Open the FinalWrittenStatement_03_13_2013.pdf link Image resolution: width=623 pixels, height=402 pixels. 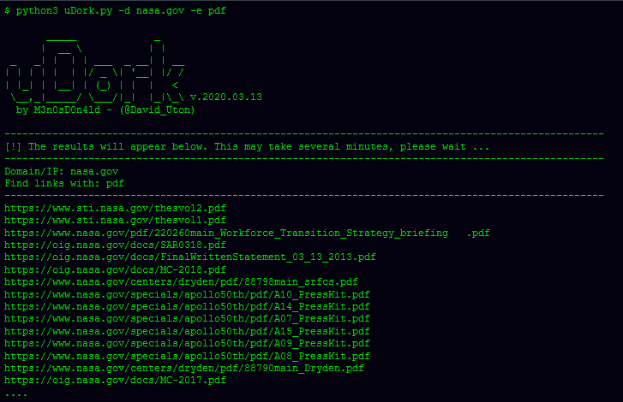point(190,257)
